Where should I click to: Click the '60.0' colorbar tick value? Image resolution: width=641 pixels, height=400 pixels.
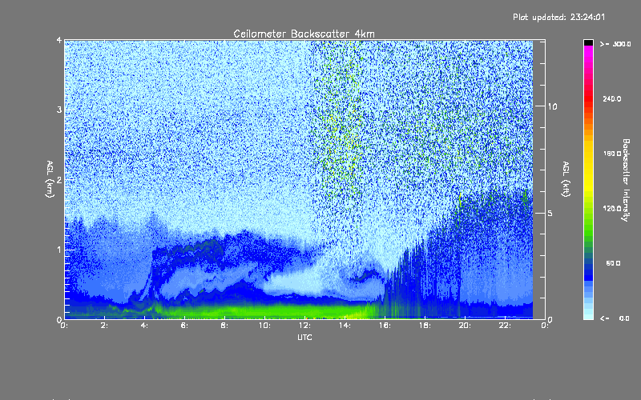(x=613, y=263)
